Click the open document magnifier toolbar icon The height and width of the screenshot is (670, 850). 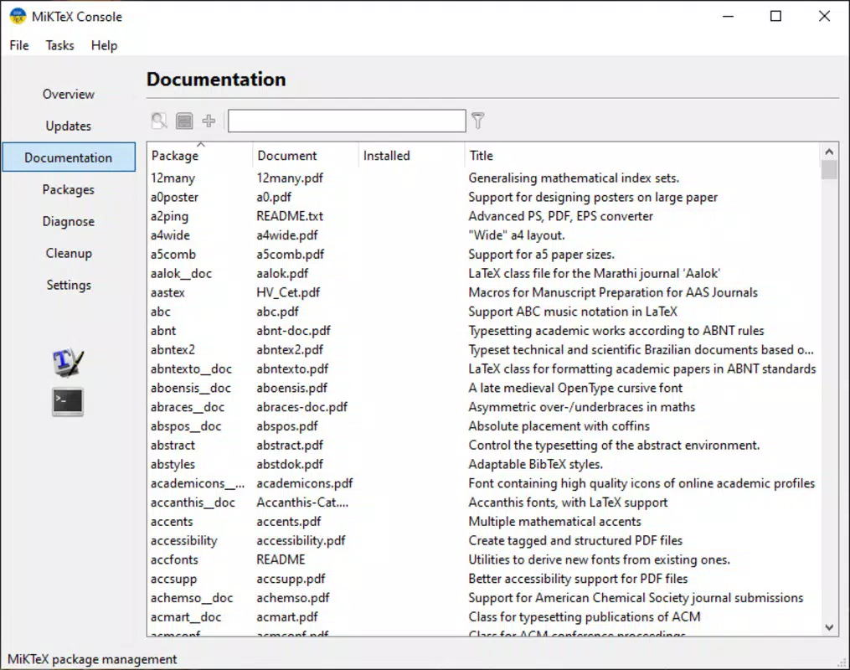pos(159,121)
